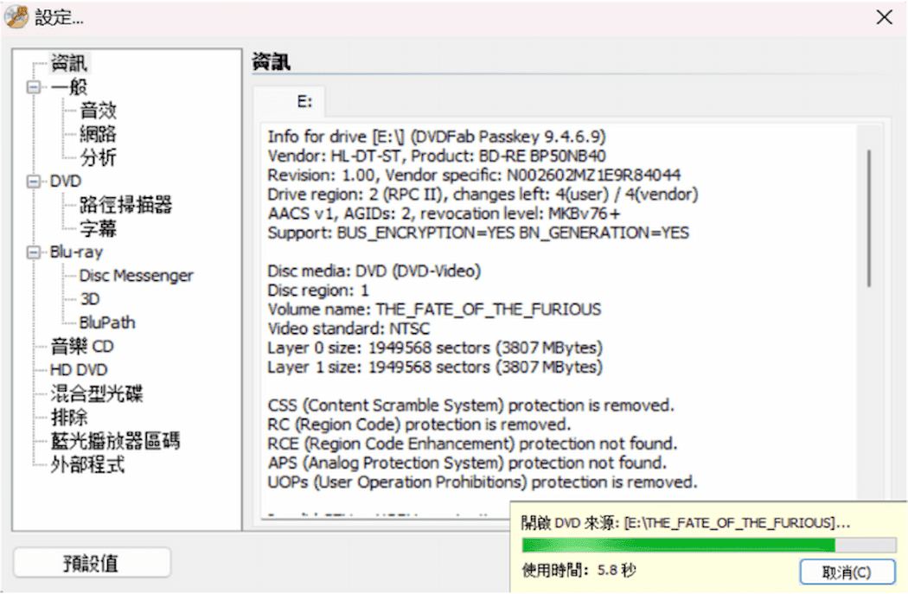Open 藍光播放器區碼 settings
The width and height of the screenshot is (908, 594).
pos(115,441)
